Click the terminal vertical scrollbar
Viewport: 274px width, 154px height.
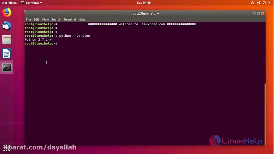pos(265,114)
